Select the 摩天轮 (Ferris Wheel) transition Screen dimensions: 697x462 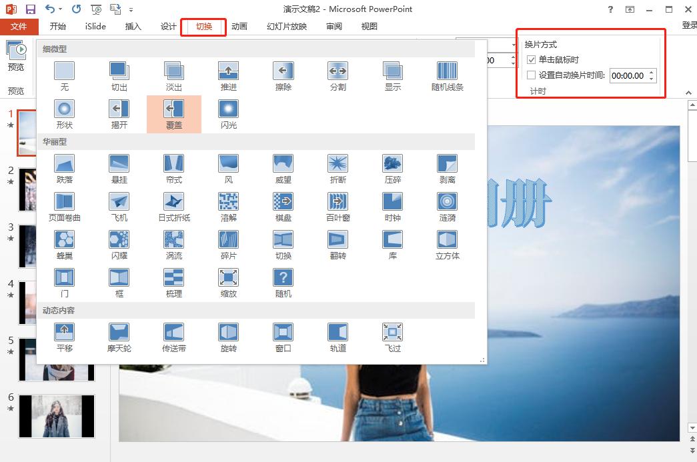119,338
